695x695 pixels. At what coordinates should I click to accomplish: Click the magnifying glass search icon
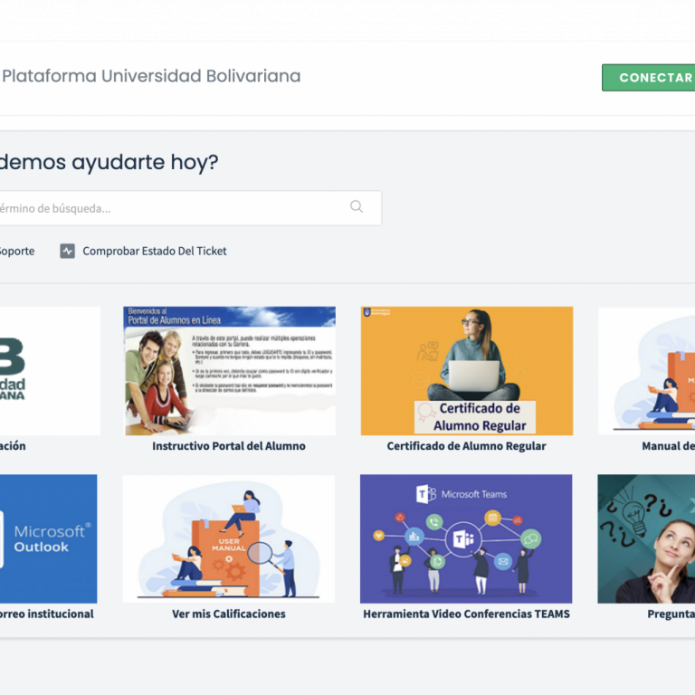357,207
